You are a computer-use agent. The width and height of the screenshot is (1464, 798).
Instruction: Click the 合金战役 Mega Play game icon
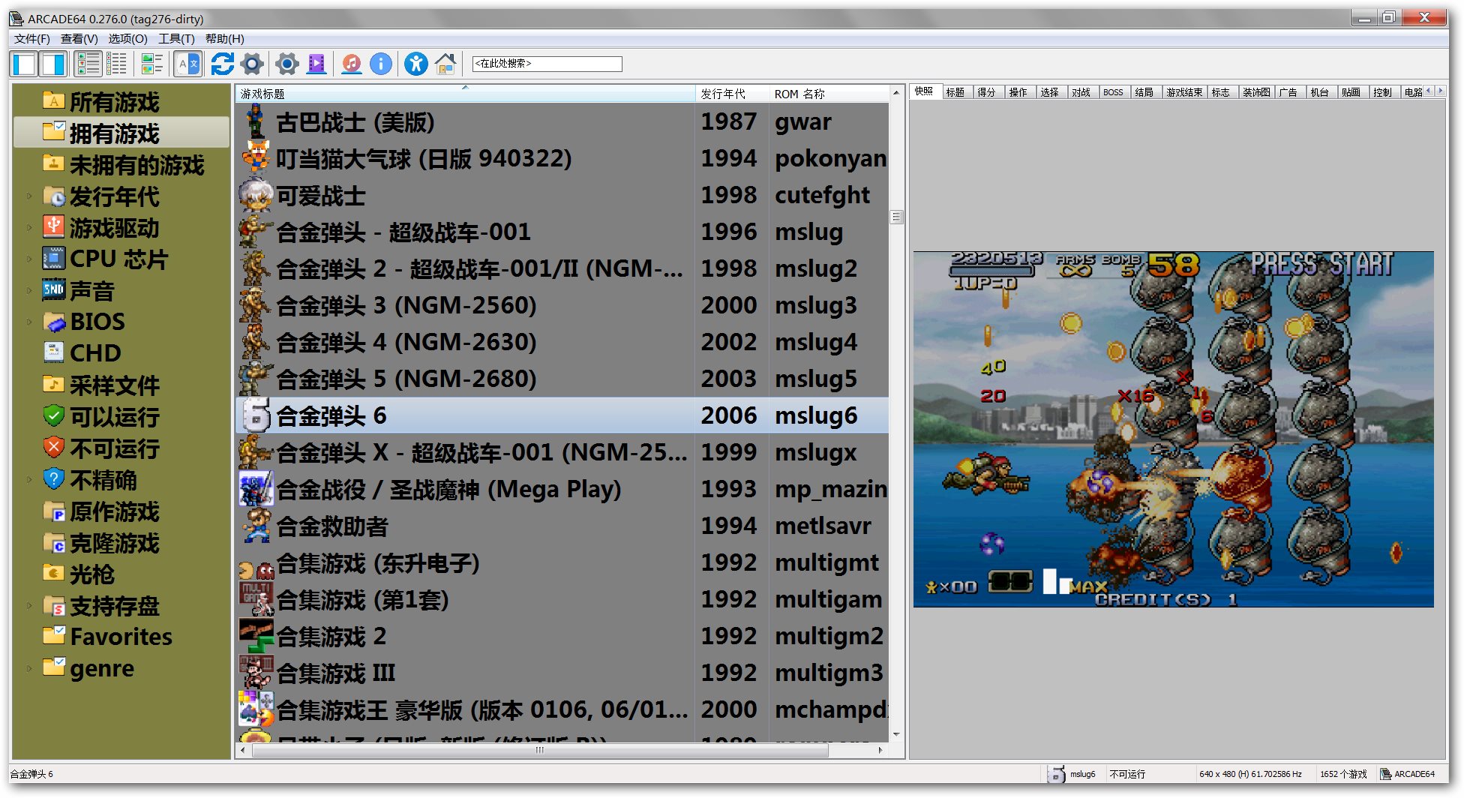coord(256,489)
